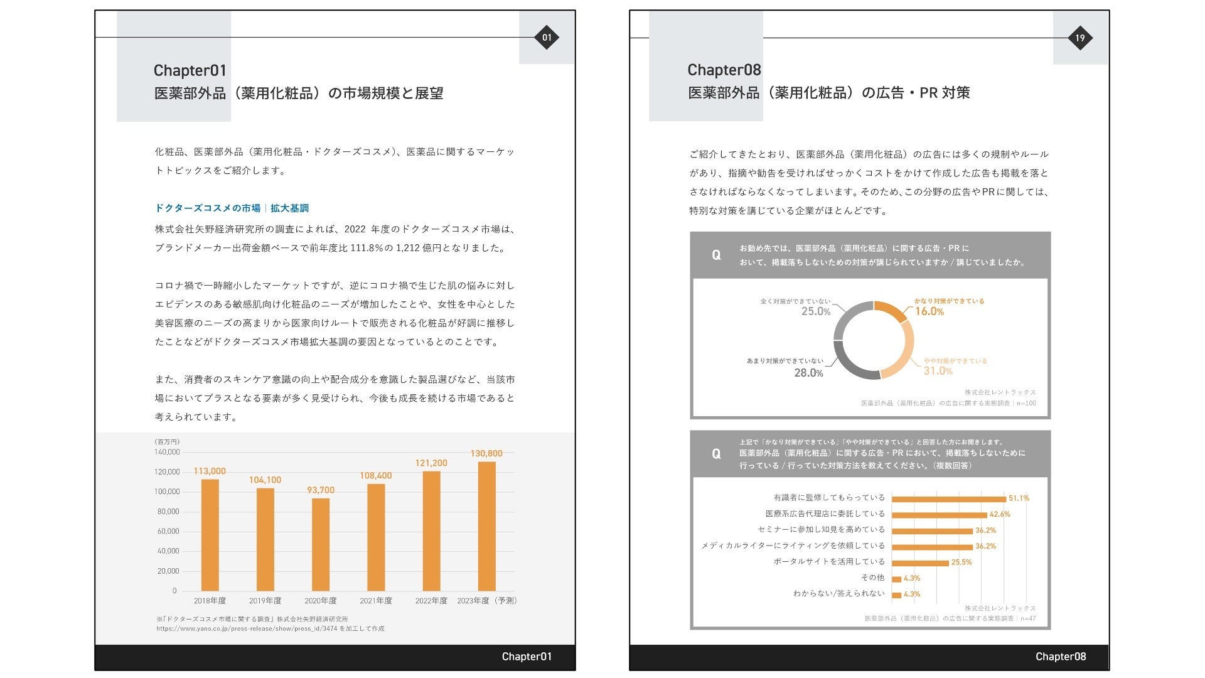Viewport: 1205px width, 678px height.
Task: Click the Q icon of the multiple-answer question
Action: coord(716,454)
